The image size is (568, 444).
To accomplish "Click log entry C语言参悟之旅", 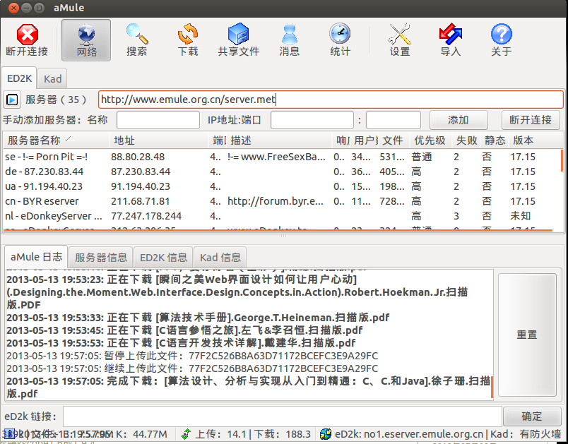I will 184,330.
